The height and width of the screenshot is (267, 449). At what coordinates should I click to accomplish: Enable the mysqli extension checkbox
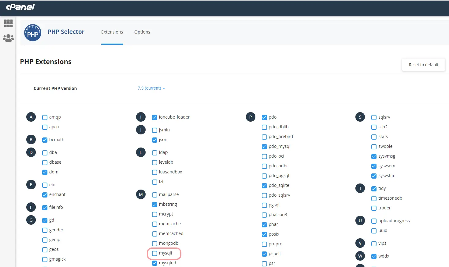[155, 253]
